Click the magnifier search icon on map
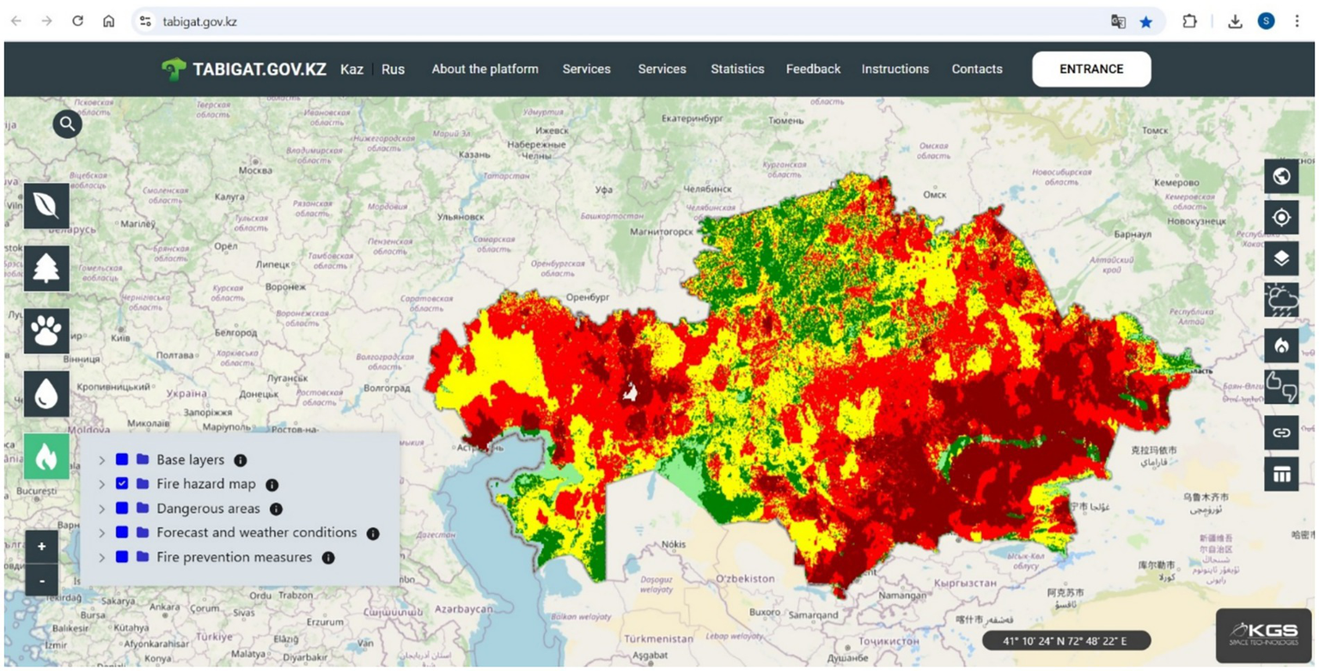 point(67,124)
